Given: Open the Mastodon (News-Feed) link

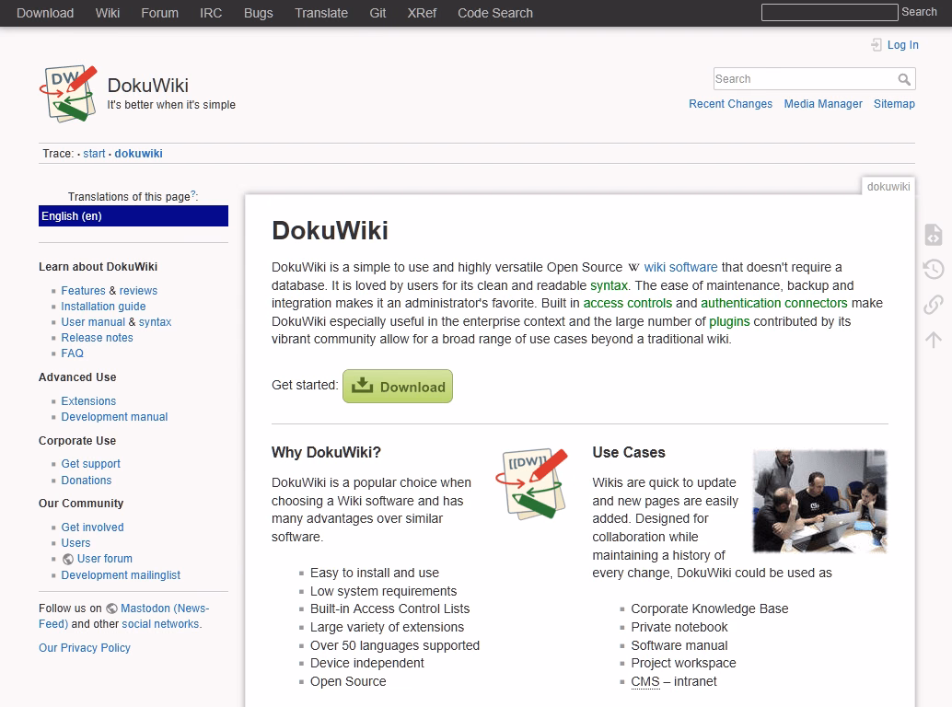Looking at the screenshot, I should point(165,608).
